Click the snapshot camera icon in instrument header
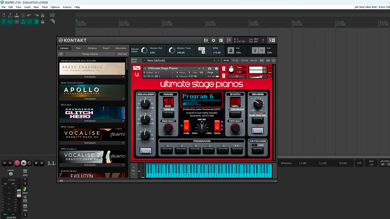 [210, 68]
